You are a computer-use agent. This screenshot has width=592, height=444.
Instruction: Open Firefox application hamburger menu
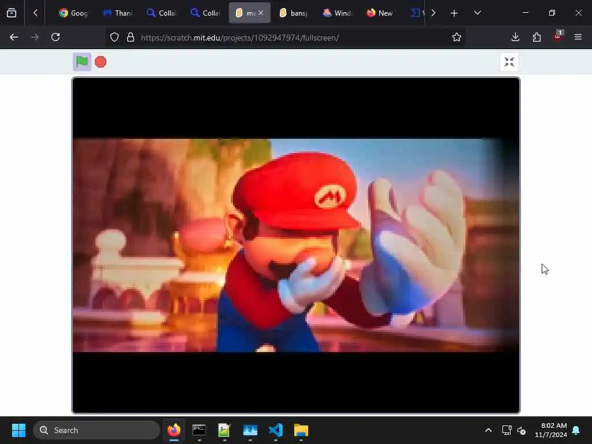pos(578,37)
